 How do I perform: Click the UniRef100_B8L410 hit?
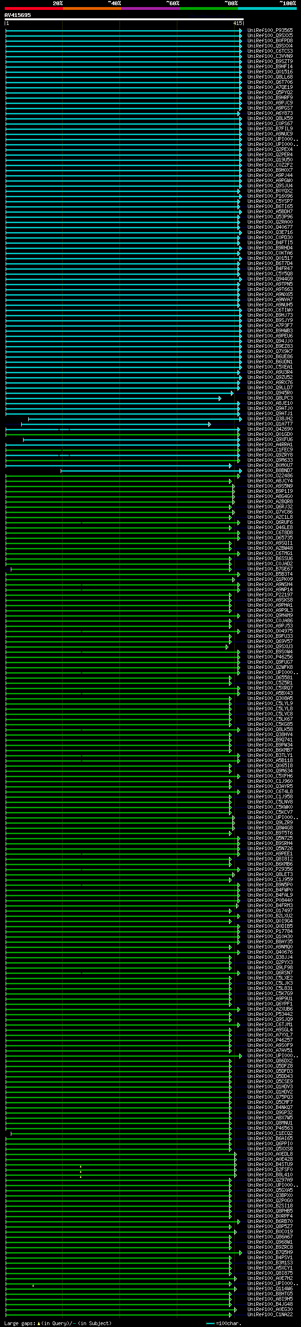point(270,1174)
